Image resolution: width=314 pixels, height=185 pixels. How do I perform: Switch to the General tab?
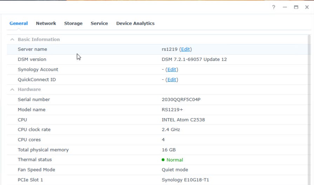click(x=19, y=23)
